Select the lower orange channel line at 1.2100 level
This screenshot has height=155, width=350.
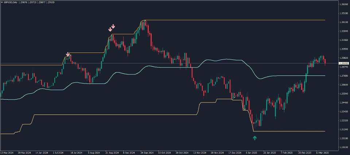289,131
